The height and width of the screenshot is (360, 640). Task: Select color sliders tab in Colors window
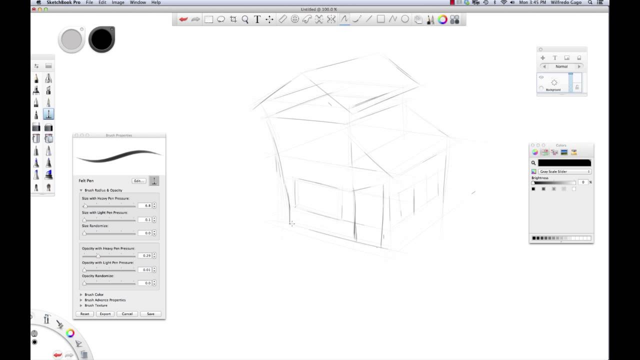544,152
